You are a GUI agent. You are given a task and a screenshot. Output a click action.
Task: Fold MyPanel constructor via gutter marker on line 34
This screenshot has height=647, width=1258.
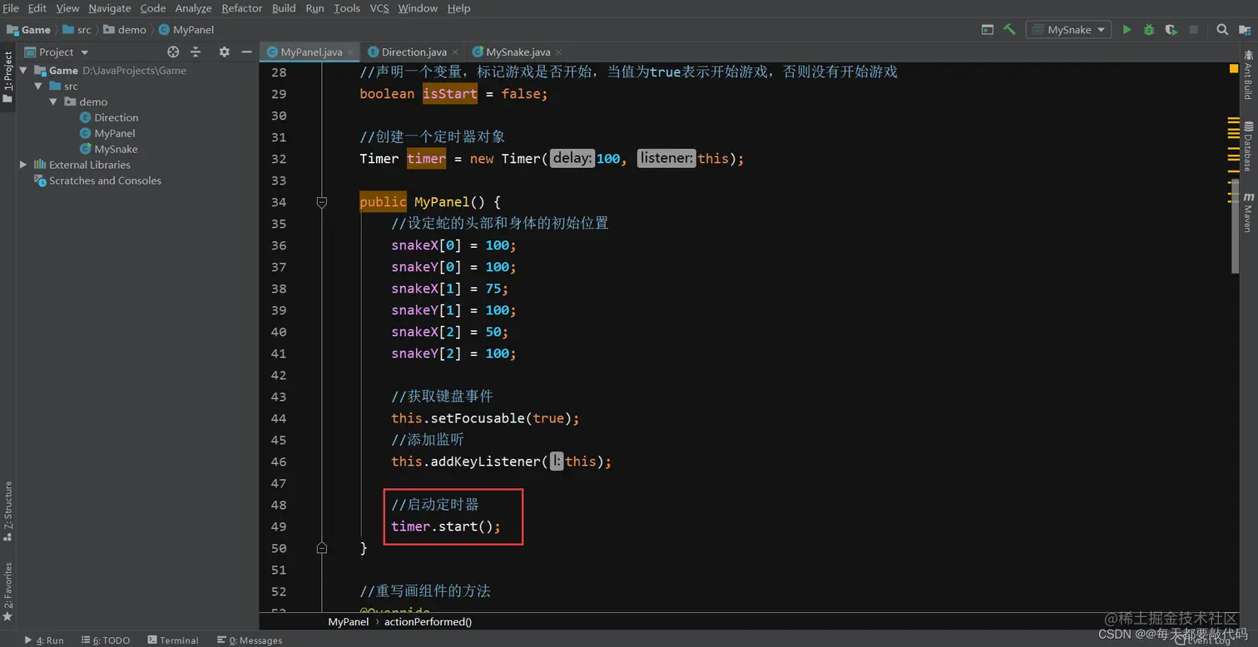pyautogui.click(x=322, y=201)
